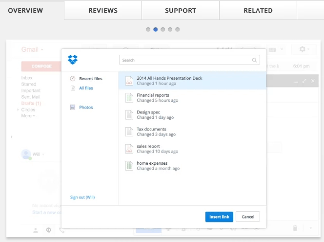This screenshot has width=324, height=242.
Task: Click the Dropbox logo in dialog
Action: pyautogui.click(x=73, y=60)
